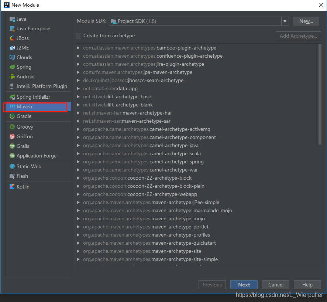This screenshot has width=327, height=302.
Task: Expand lift-archetype-basic arrow
Action: (78, 97)
